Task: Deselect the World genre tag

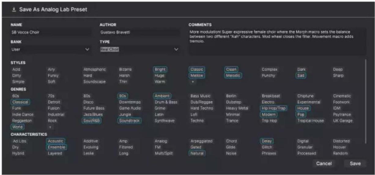Action: pyautogui.click(x=17, y=127)
